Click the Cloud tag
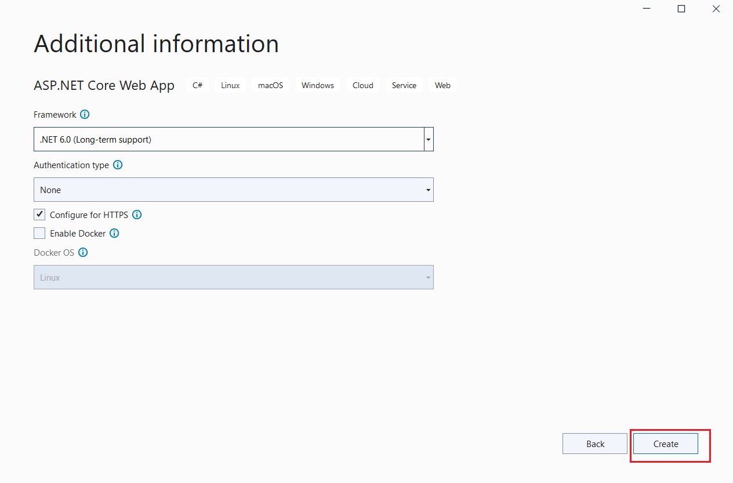Screen dimensions: 733x483 point(363,85)
